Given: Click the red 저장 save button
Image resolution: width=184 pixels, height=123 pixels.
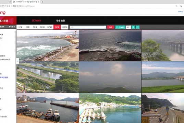Looking at the screenshot, I should pos(111,27).
